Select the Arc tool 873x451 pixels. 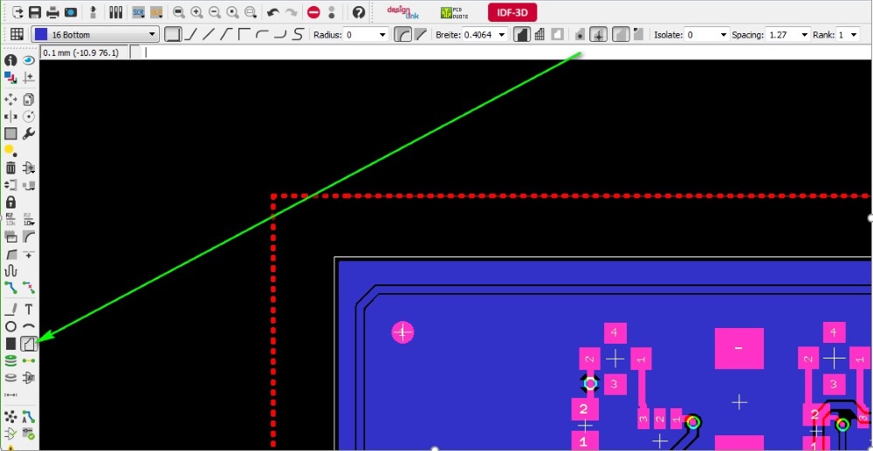click(x=29, y=326)
